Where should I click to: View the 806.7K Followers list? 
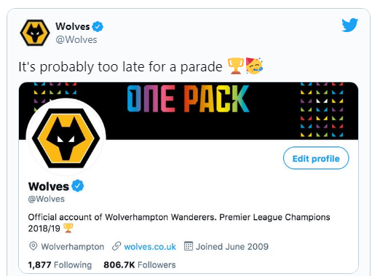[140, 265]
